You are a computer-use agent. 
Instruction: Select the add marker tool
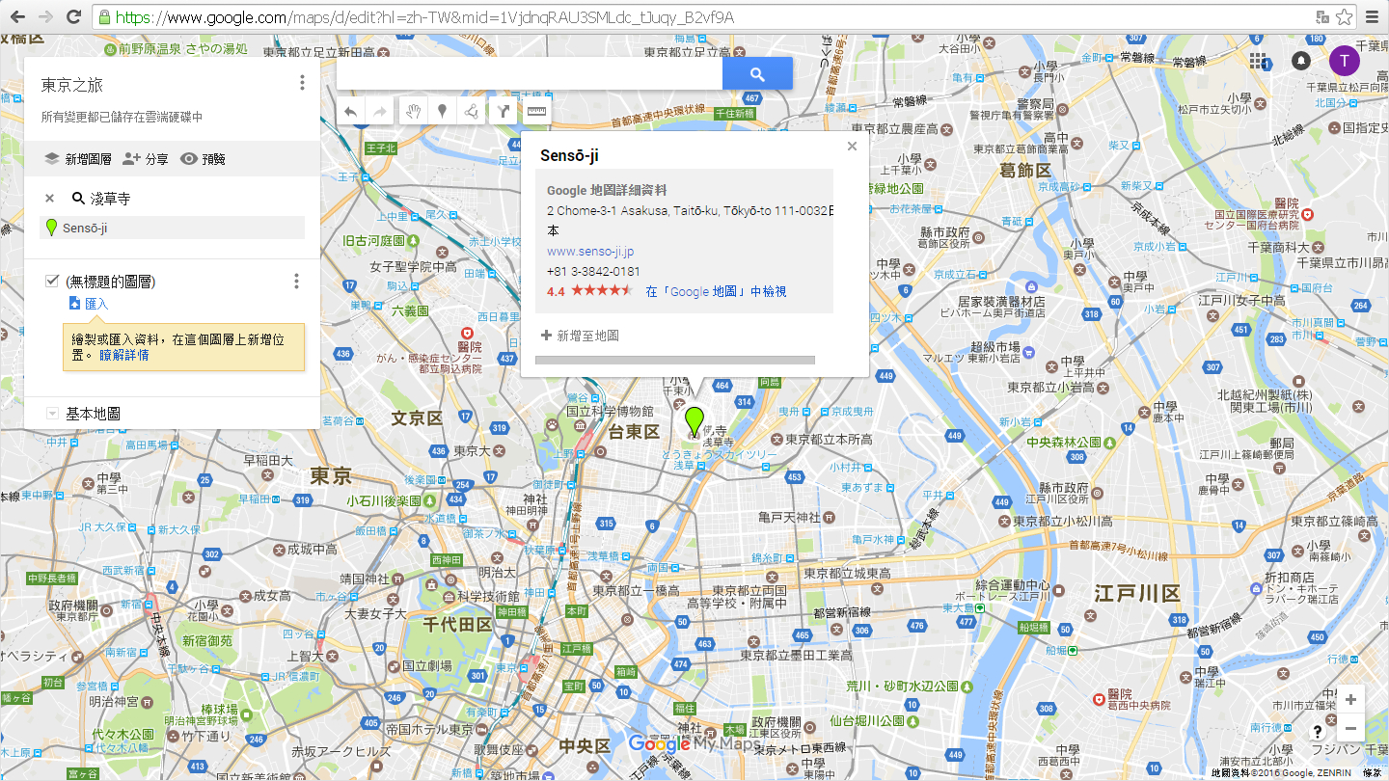pyautogui.click(x=442, y=112)
